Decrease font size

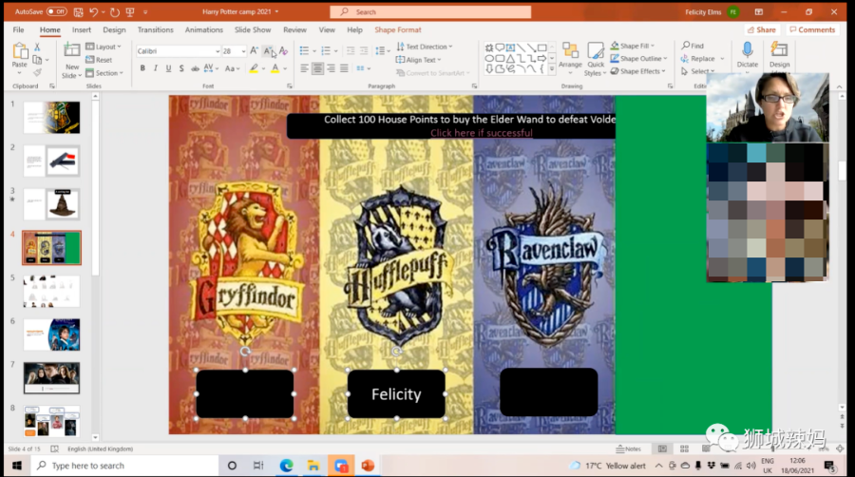(x=268, y=50)
